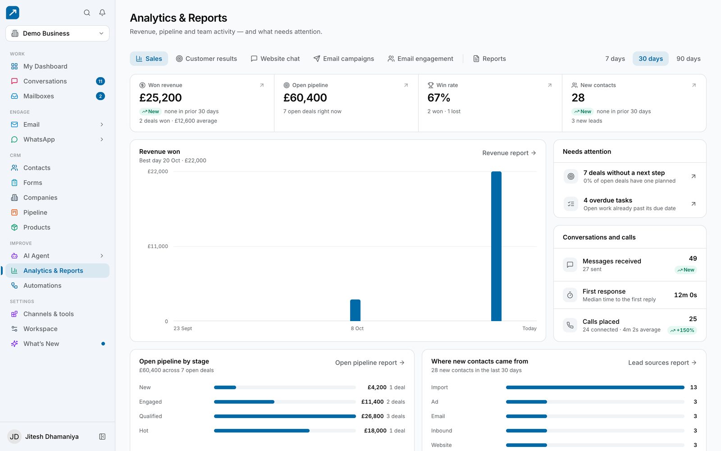The width and height of the screenshot is (721, 451).
Task: Click +150% calls placed badge
Action: click(682, 330)
